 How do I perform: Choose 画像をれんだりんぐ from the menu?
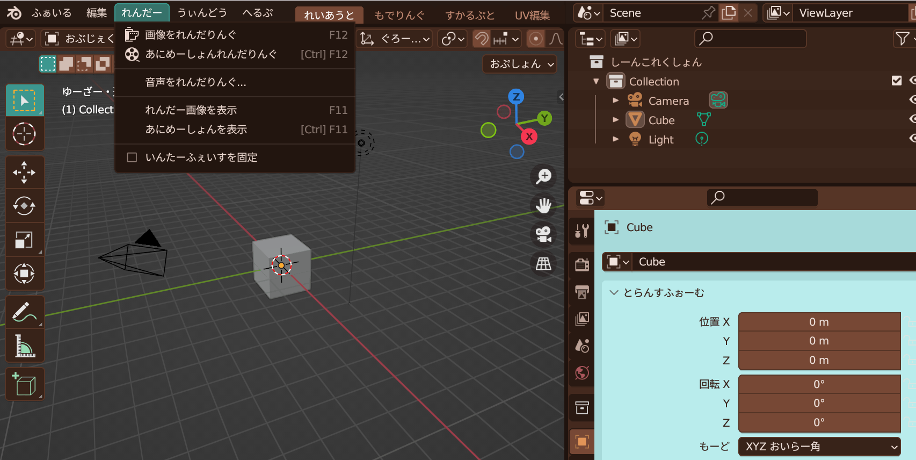191,35
